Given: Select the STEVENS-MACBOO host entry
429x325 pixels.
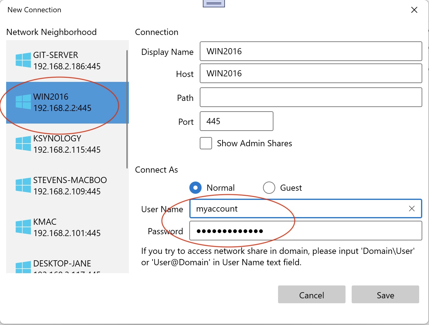Looking at the screenshot, I should [66, 186].
